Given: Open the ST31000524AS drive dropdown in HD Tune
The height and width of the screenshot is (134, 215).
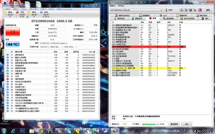Looking at the screenshot, I should point(136,10).
